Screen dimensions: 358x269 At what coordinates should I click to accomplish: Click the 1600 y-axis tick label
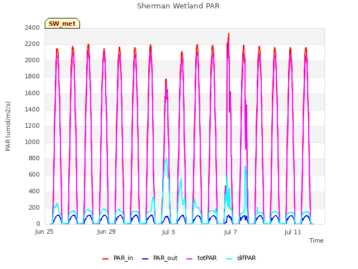click(32, 93)
